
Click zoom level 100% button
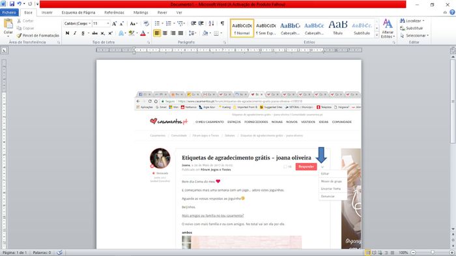point(403,253)
